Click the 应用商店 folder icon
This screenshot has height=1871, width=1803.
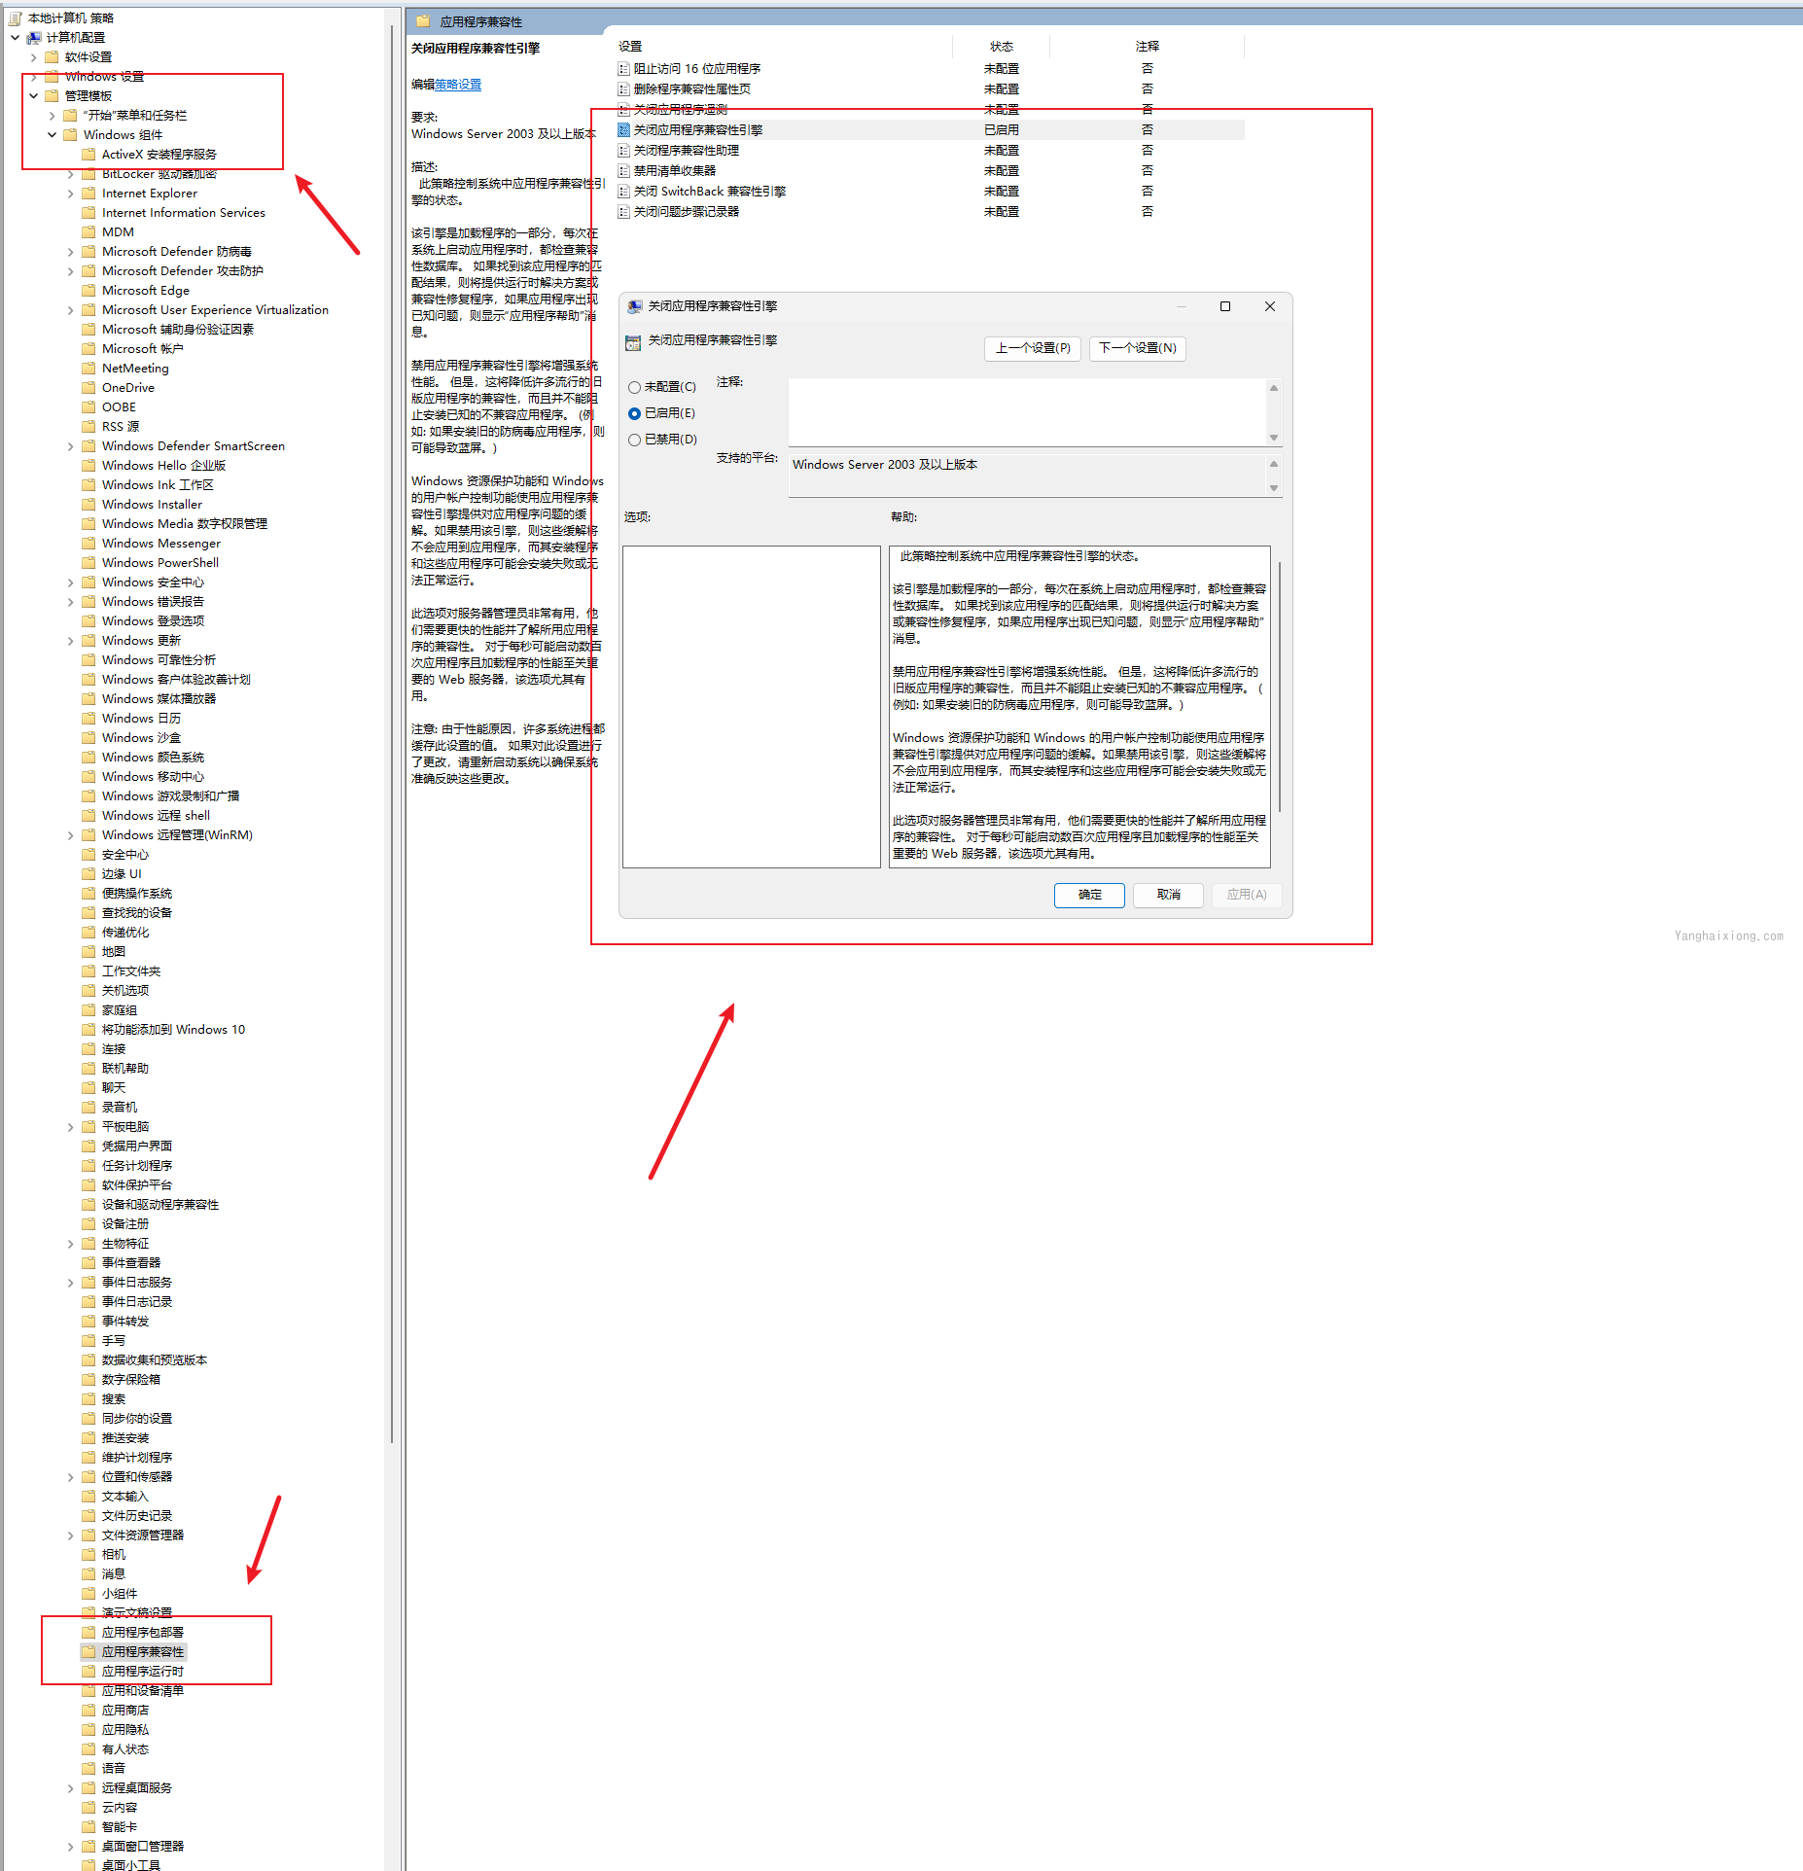[89, 1710]
